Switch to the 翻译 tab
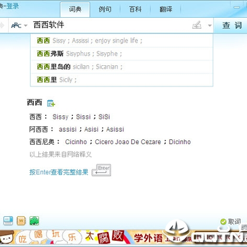The image size is (247, 247). 165,10
